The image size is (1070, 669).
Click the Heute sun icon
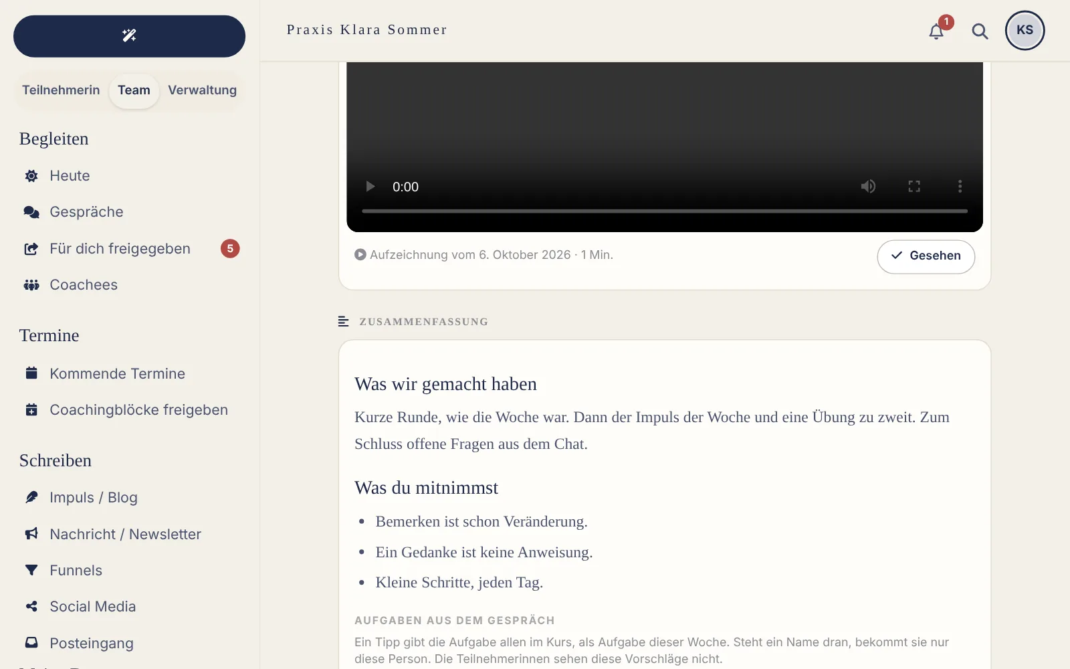31,176
